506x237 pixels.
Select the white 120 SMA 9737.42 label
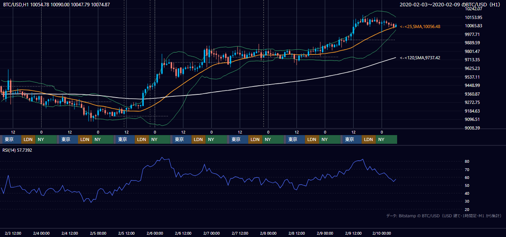tap(420, 58)
